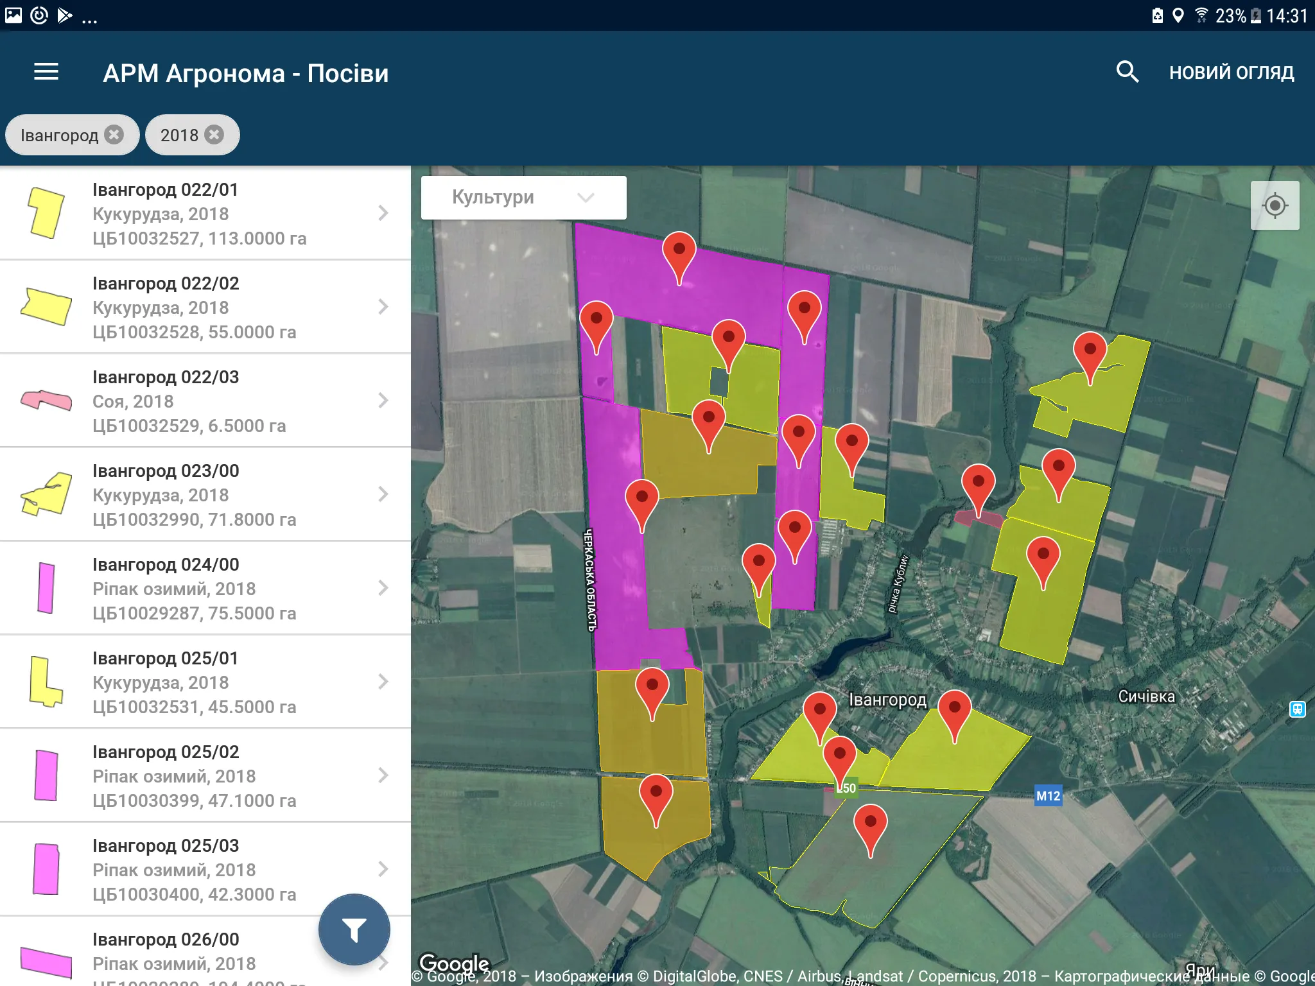1315x986 pixels.
Task: Click the GPS location icon on map
Action: click(x=1276, y=207)
